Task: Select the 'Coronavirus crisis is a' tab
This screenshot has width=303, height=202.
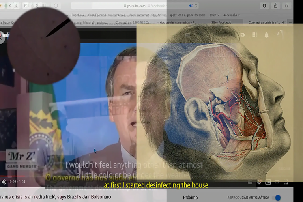Action: 267,22
